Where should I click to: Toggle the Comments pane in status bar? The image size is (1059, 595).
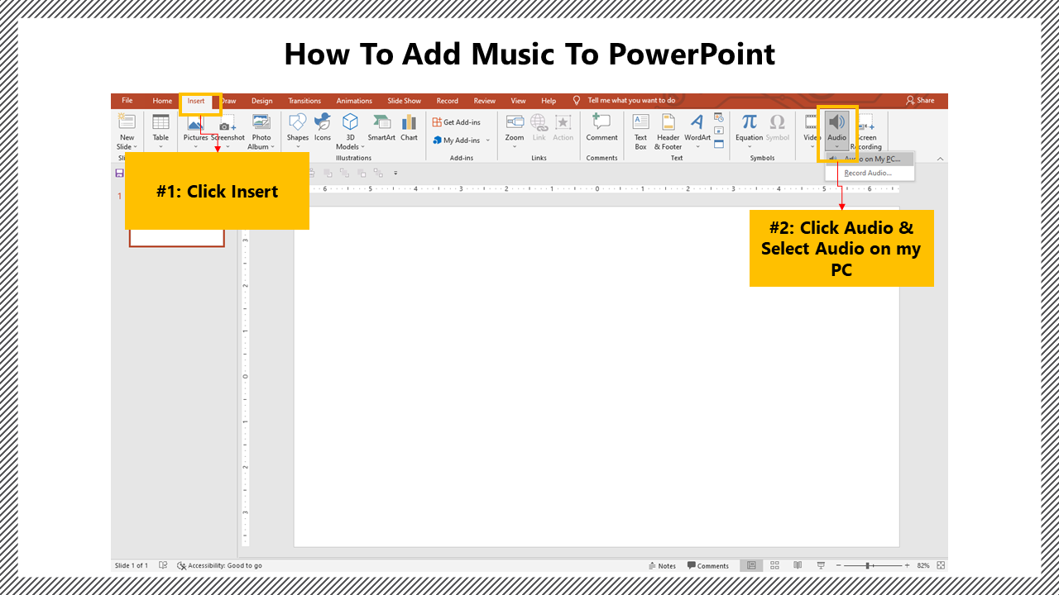(x=708, y=565)
